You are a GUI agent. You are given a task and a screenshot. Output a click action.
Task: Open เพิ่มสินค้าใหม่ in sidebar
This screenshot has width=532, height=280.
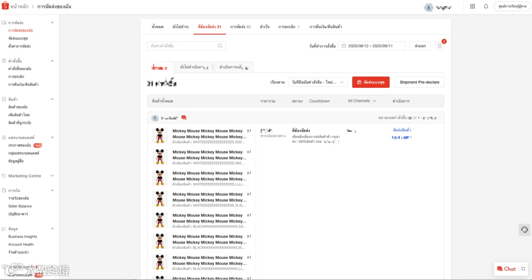(19, 115)
